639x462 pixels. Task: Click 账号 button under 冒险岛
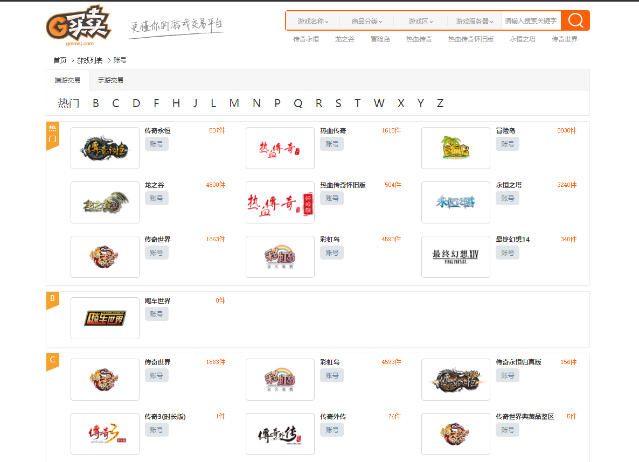(508, 144)
